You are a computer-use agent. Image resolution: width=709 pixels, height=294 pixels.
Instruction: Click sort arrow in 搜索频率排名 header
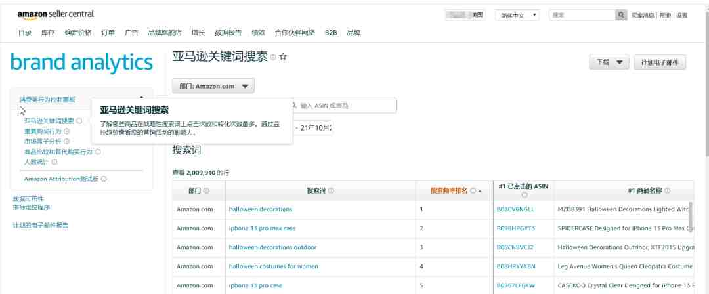tap(480, 192)
